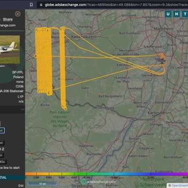Click Strasbourg city label on map

coord(82,186)
